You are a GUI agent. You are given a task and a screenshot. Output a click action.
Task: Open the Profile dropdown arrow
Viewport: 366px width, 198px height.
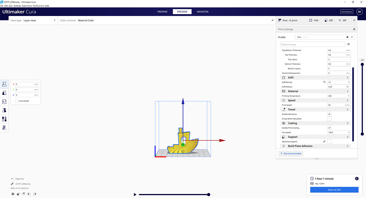(352, 37)
